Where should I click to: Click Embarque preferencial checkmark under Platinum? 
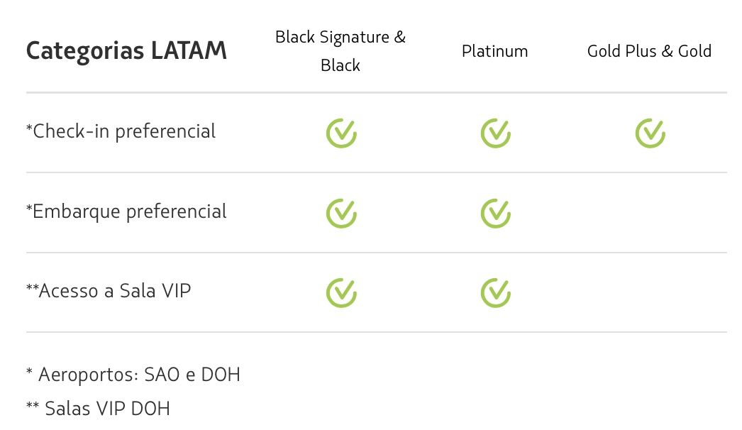coord(495,213)
